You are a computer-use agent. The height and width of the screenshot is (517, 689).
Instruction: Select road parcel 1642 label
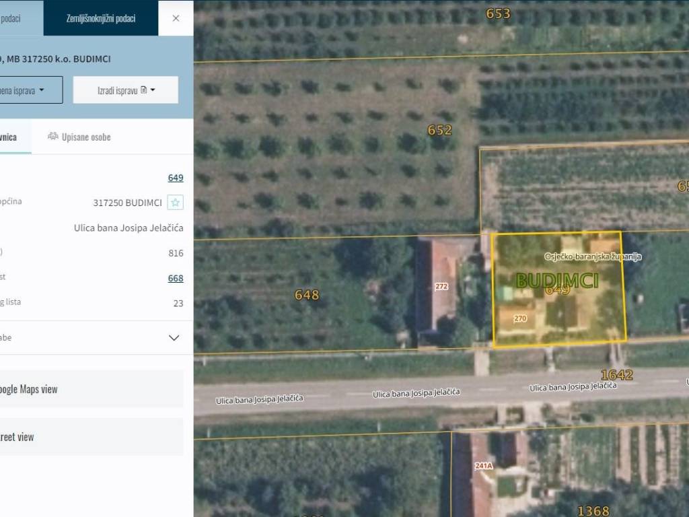[x=616, y=374]
